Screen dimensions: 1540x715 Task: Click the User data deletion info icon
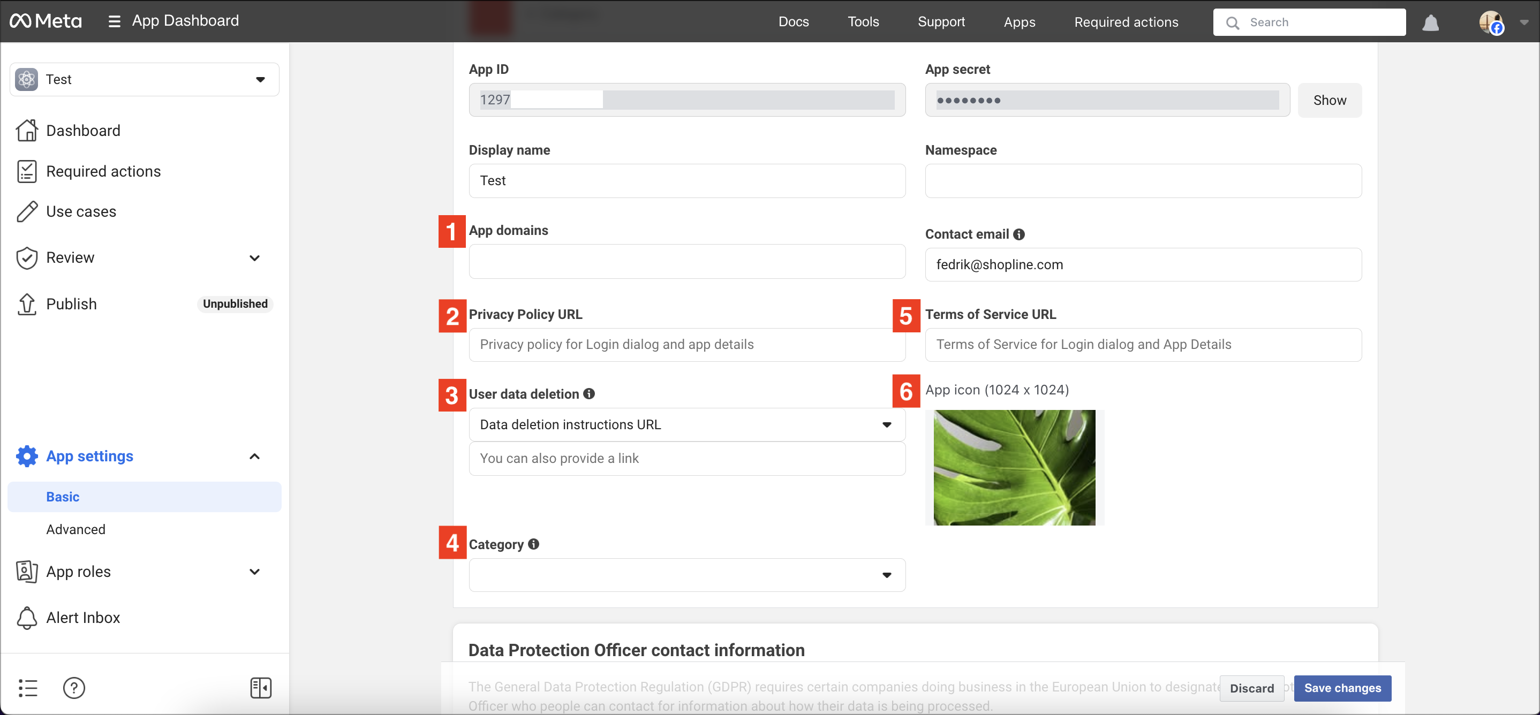click(x=589, y=394)
